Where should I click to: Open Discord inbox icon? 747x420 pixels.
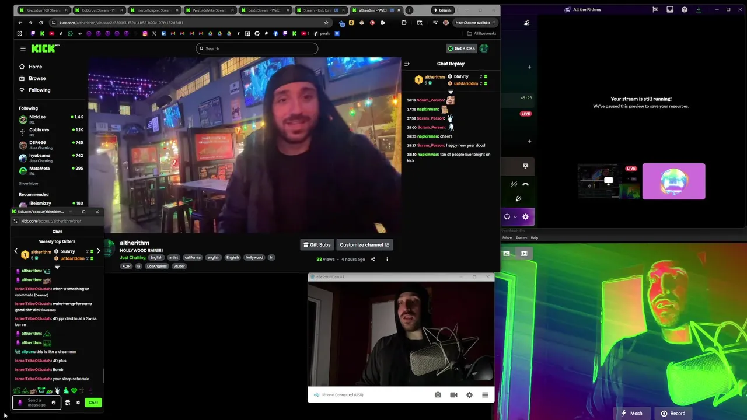(x=670, y=10)
